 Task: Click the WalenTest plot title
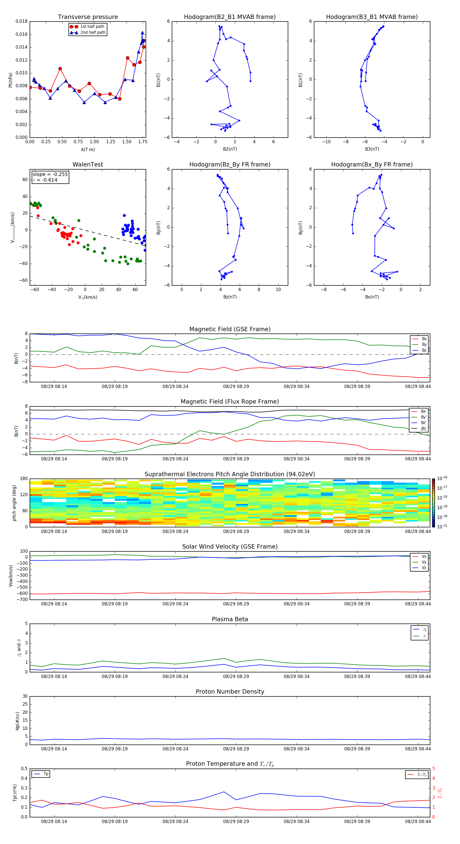click(x=88, y=164)
